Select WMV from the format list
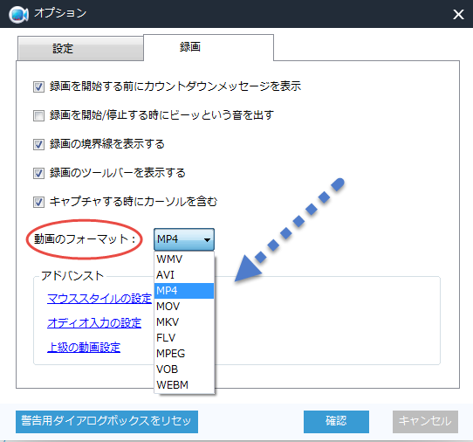This screenshot has width=473, height=442. (x=184, y=259)
